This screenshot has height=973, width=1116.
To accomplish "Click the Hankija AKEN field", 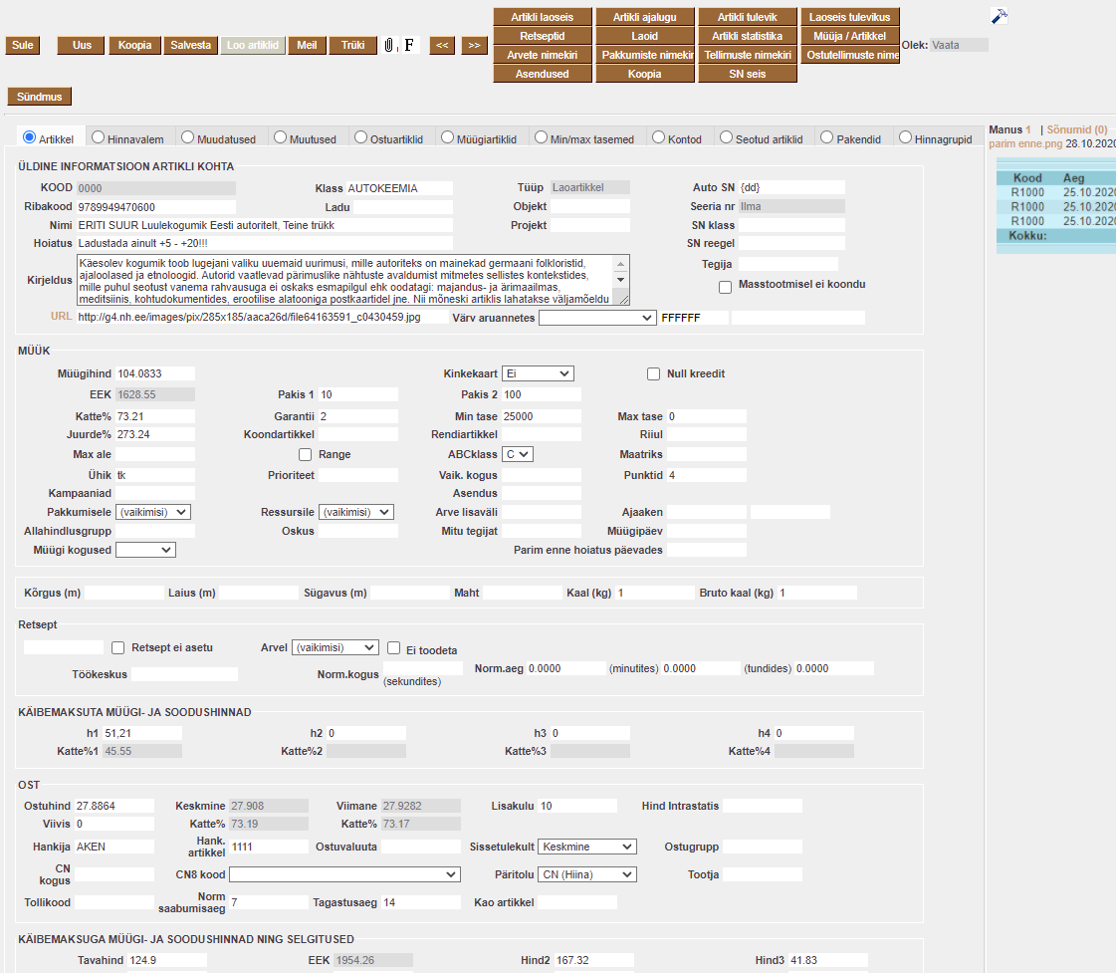I will pyautogui.click(x=113, y=847).
